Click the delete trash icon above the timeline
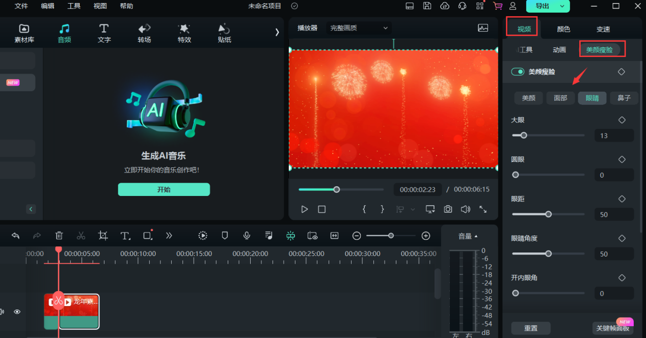The image size is (646, 338). pyautogui.click(x=59, y=235)
